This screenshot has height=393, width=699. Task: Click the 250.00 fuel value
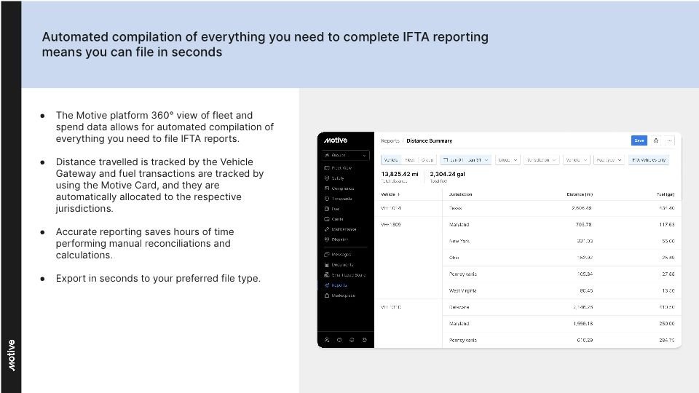[x=667, y=323]
